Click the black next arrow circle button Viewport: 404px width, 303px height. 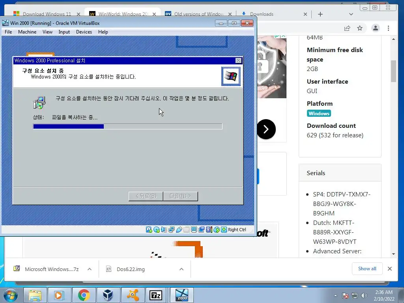pyautogui.click(x=266, y=129)
